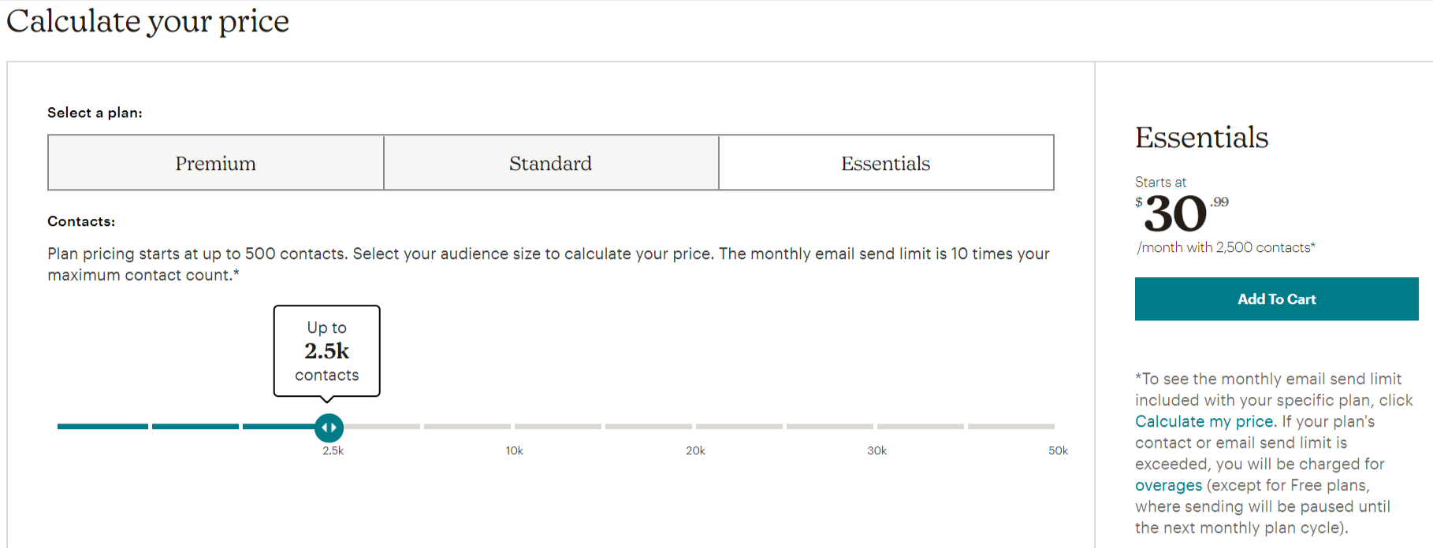Click the 10k tick label

point(514,450)
